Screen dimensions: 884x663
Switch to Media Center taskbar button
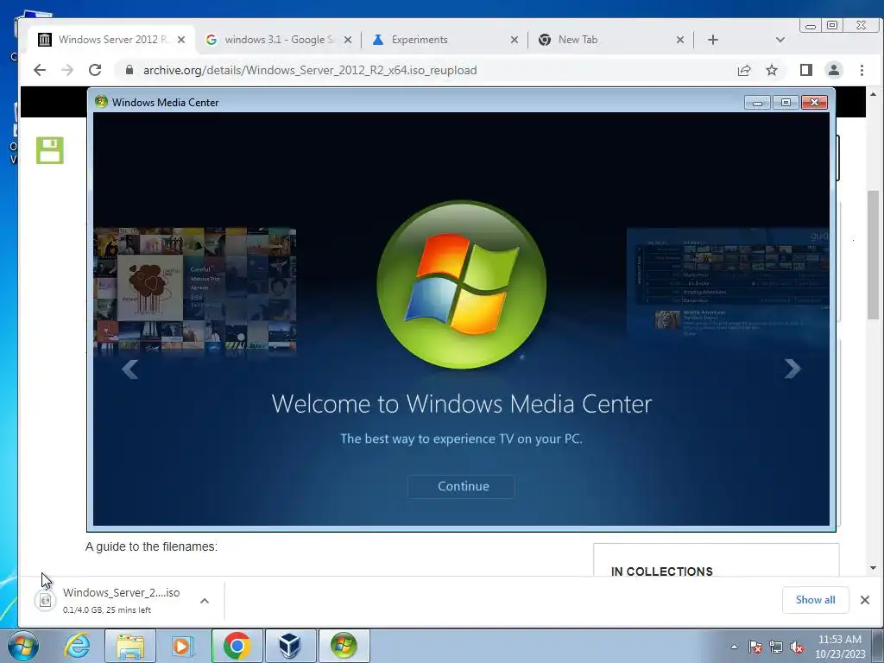(344, 646)
